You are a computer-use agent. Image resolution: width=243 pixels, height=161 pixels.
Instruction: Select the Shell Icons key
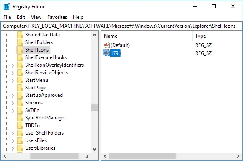(x=37, y=50)
